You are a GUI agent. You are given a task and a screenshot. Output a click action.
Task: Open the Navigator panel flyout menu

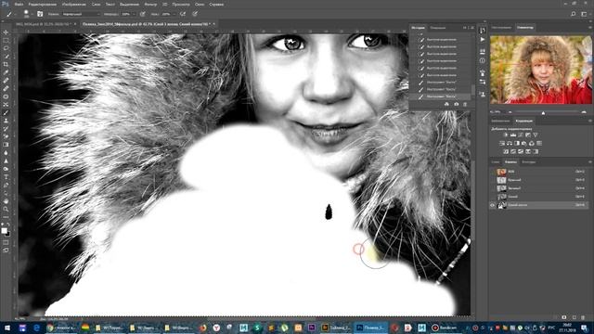pos(590,28)
